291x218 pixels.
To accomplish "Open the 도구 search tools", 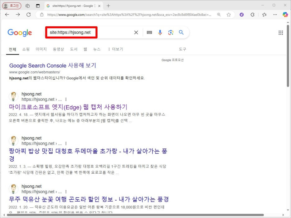I will (182, 49).
